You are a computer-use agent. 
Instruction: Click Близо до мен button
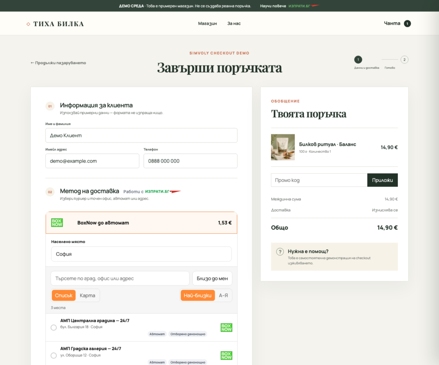coord(212,279)
